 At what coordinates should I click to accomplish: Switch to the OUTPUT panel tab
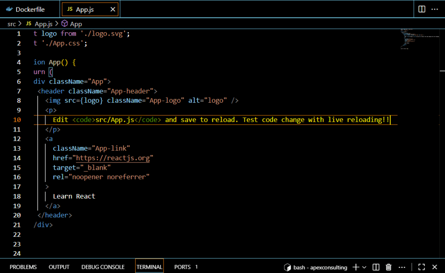59,267
